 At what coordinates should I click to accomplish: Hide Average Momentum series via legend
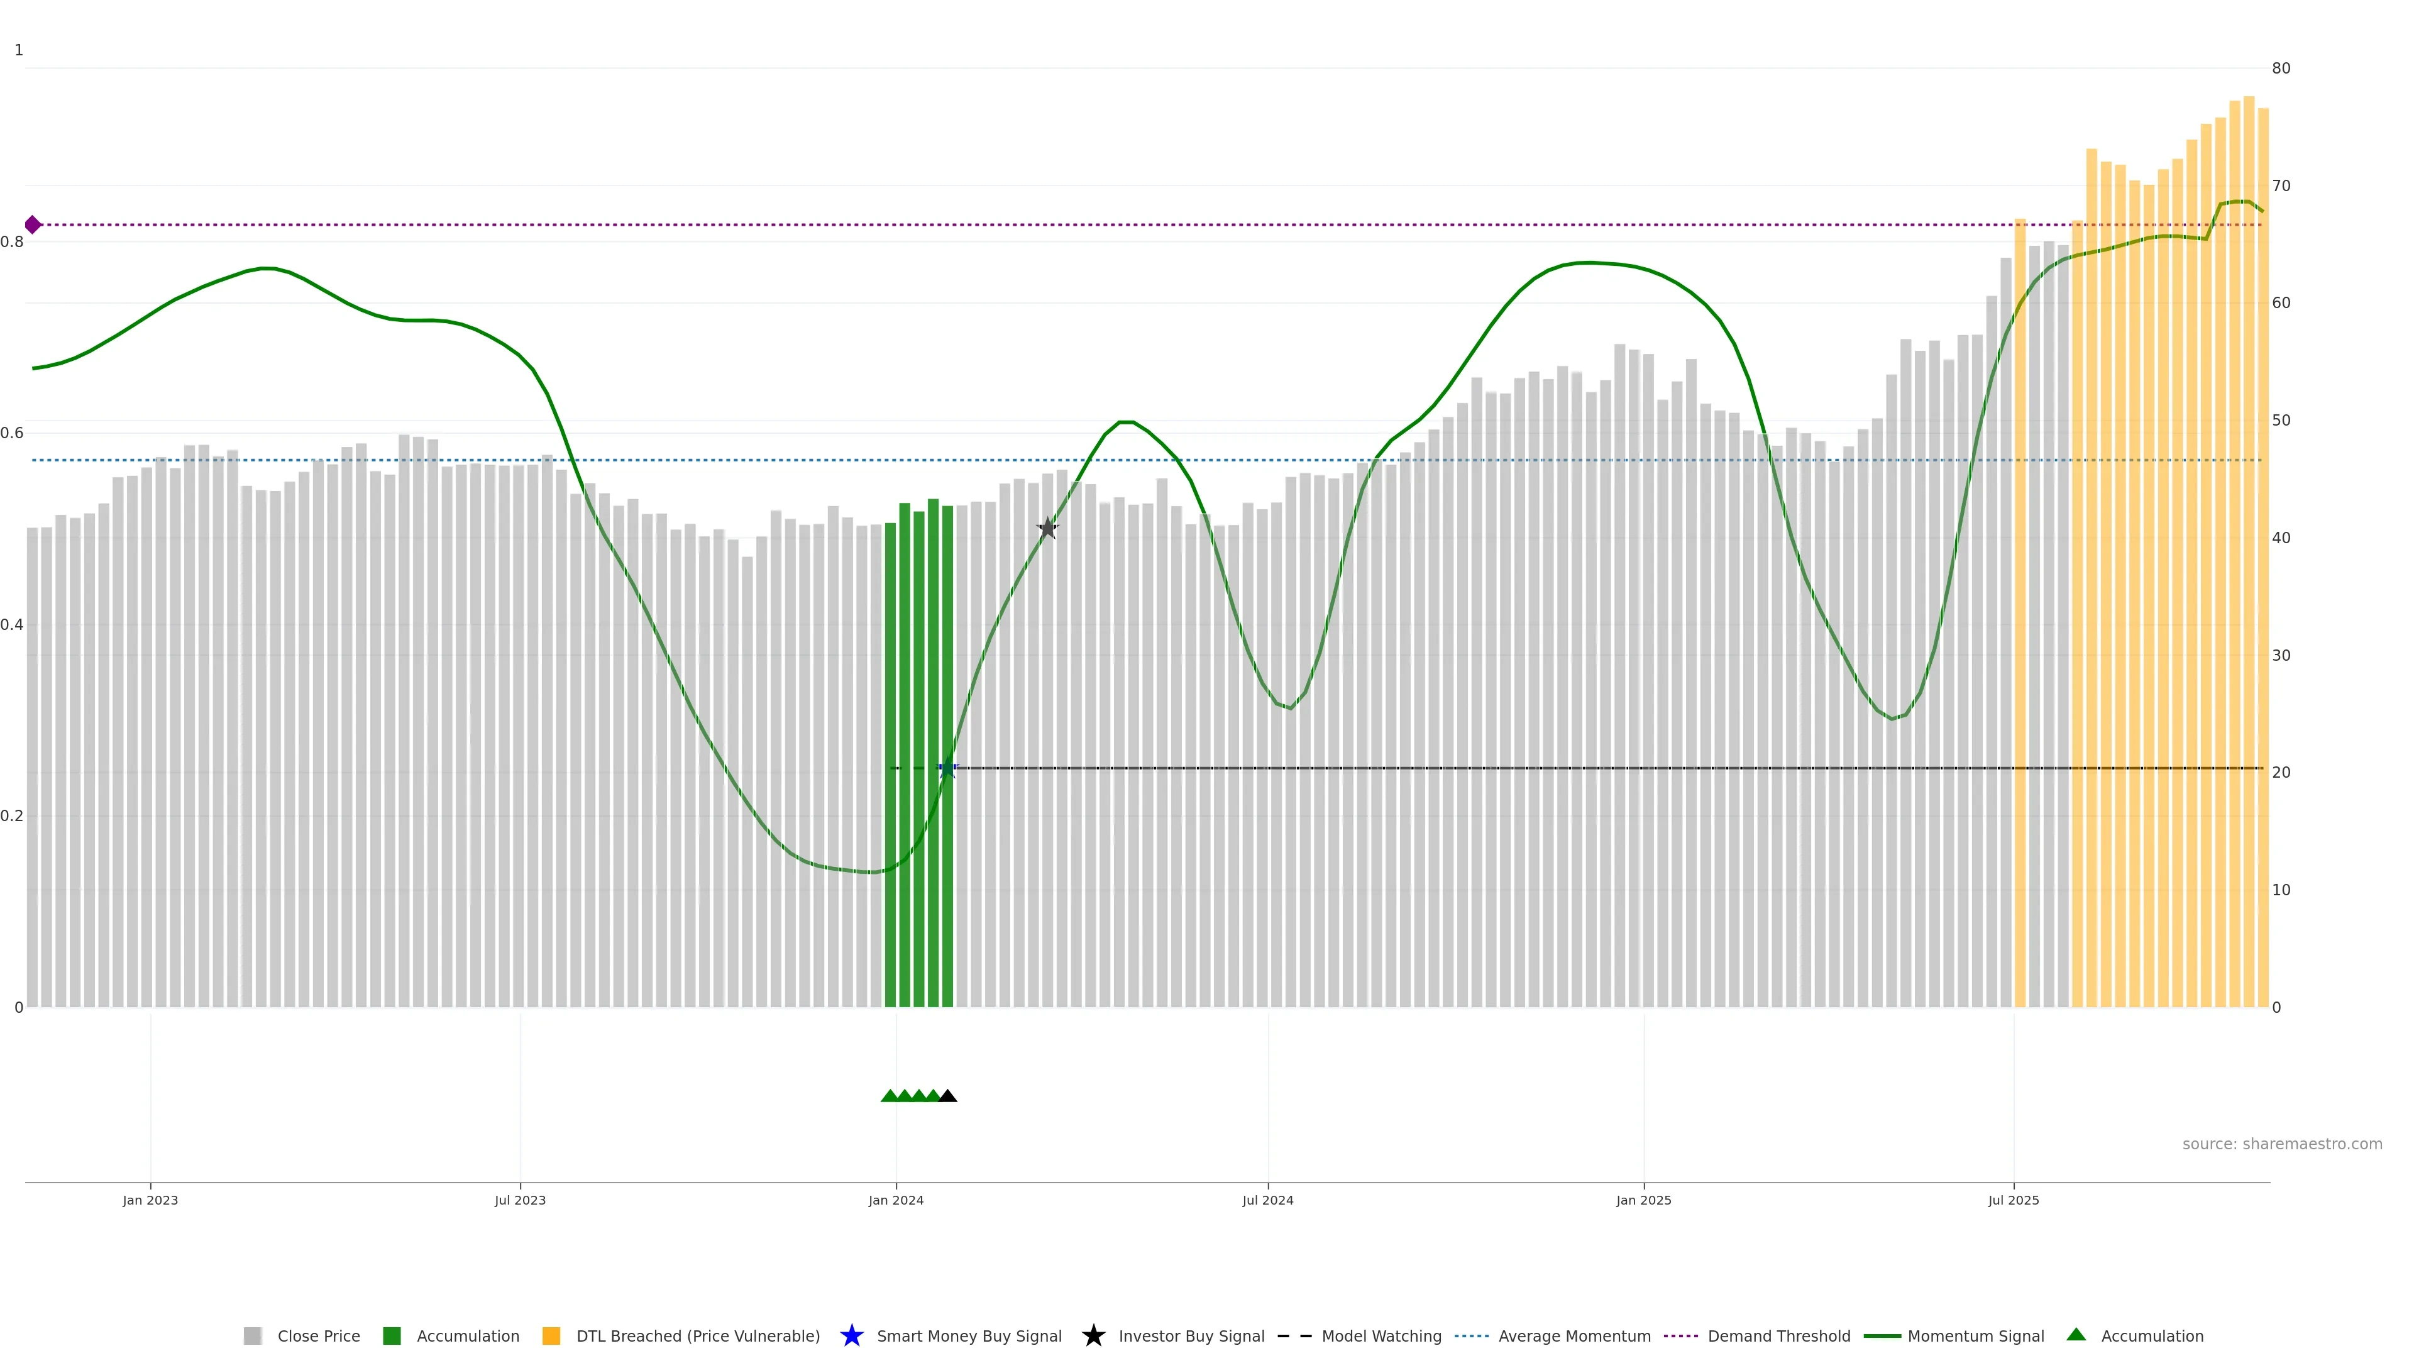coord(1574,1337)
